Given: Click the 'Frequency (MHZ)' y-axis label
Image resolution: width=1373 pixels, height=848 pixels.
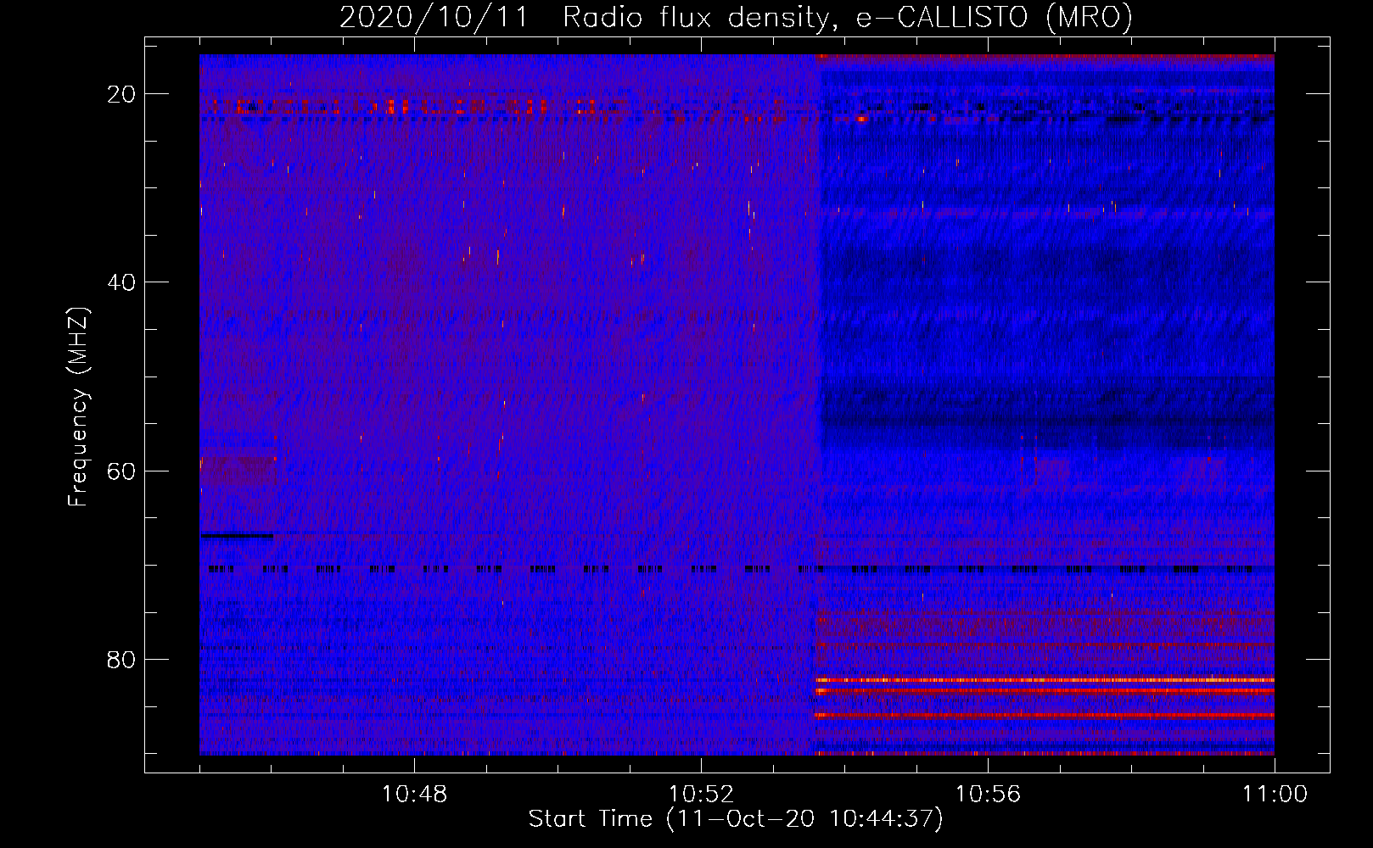Looking at the screenshot, I should (78, 407).
